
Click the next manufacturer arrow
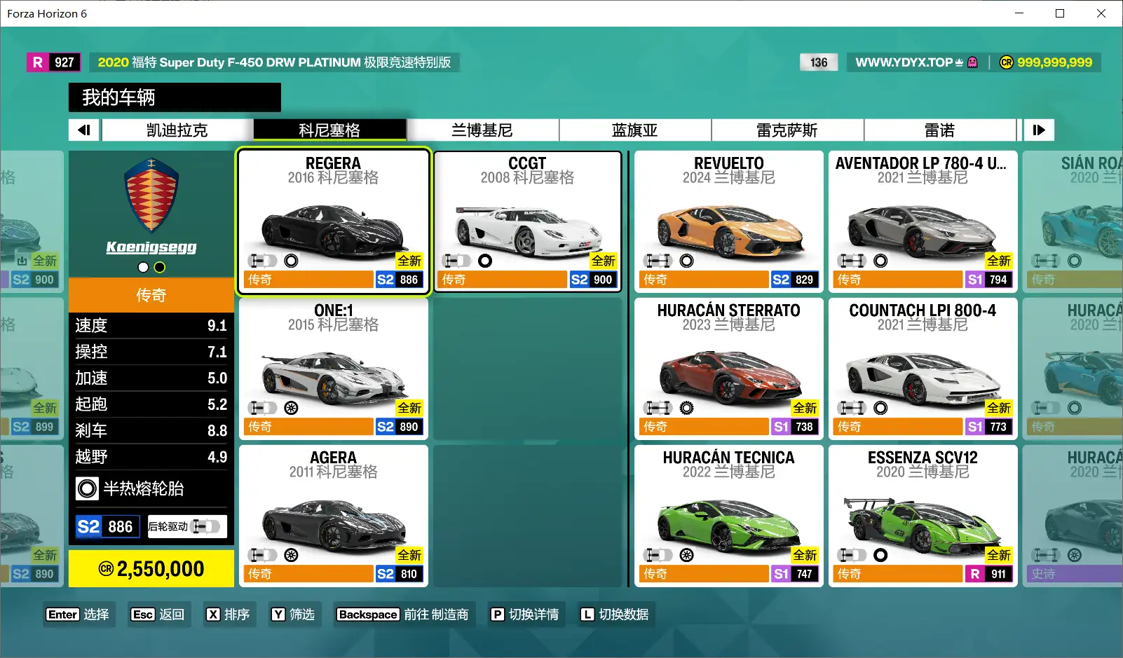coord(1039,130)
